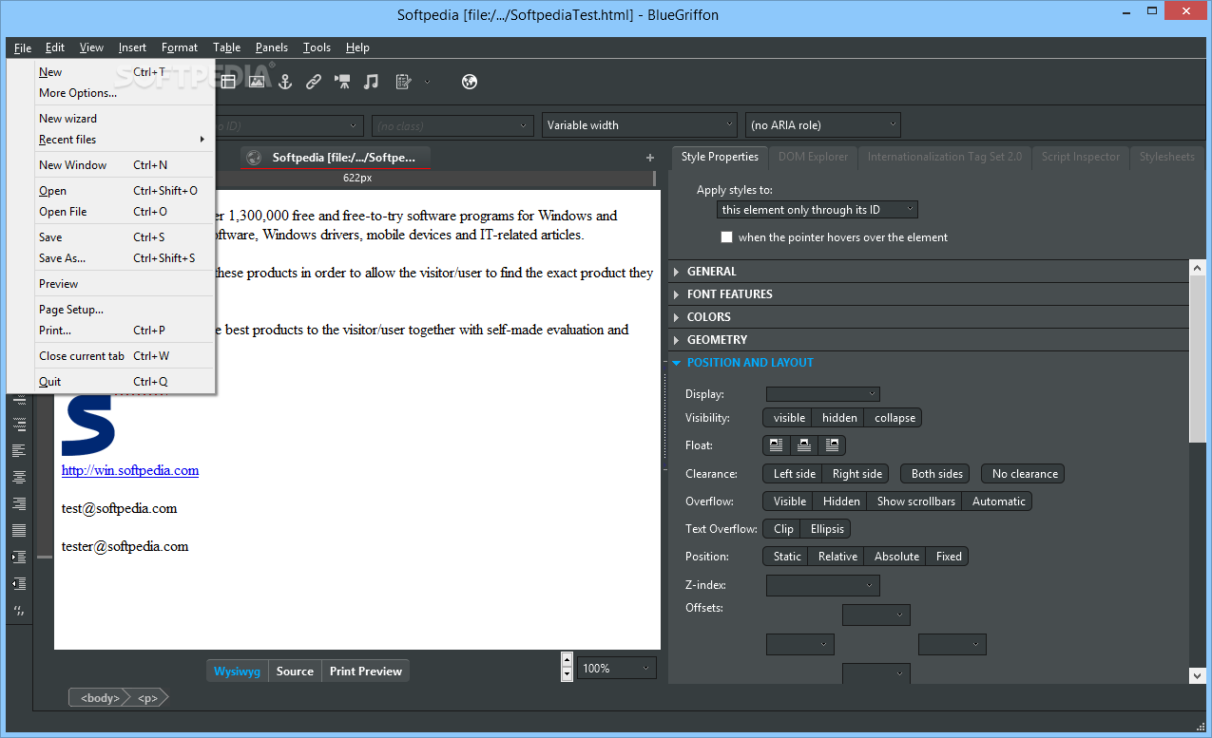Choose Open File from File menu
The image size is (1212, 738).
point(111,212)
